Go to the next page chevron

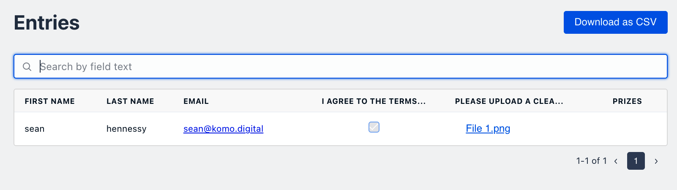pyautogui.click(x=656, y=161)
